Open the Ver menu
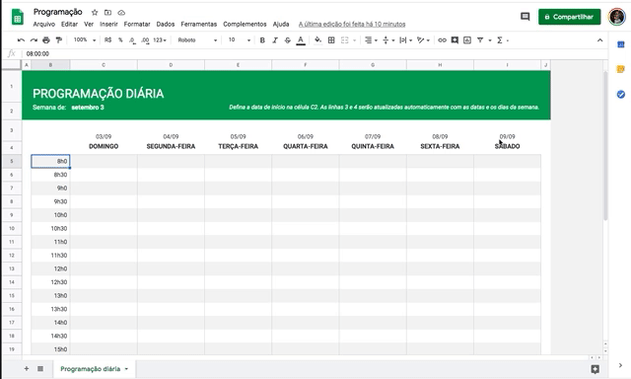This screenshot has width=631, height=379. pos(89,24)
